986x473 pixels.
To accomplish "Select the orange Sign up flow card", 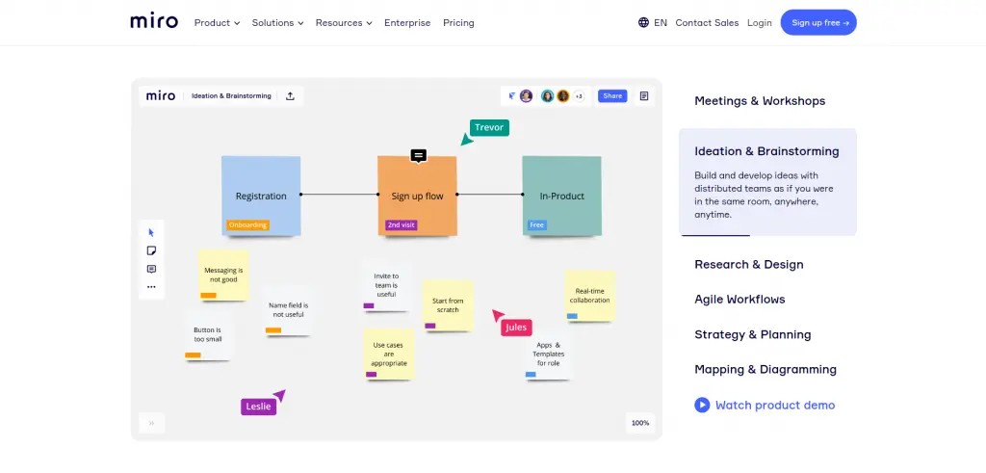I will (x=417, y=196).
